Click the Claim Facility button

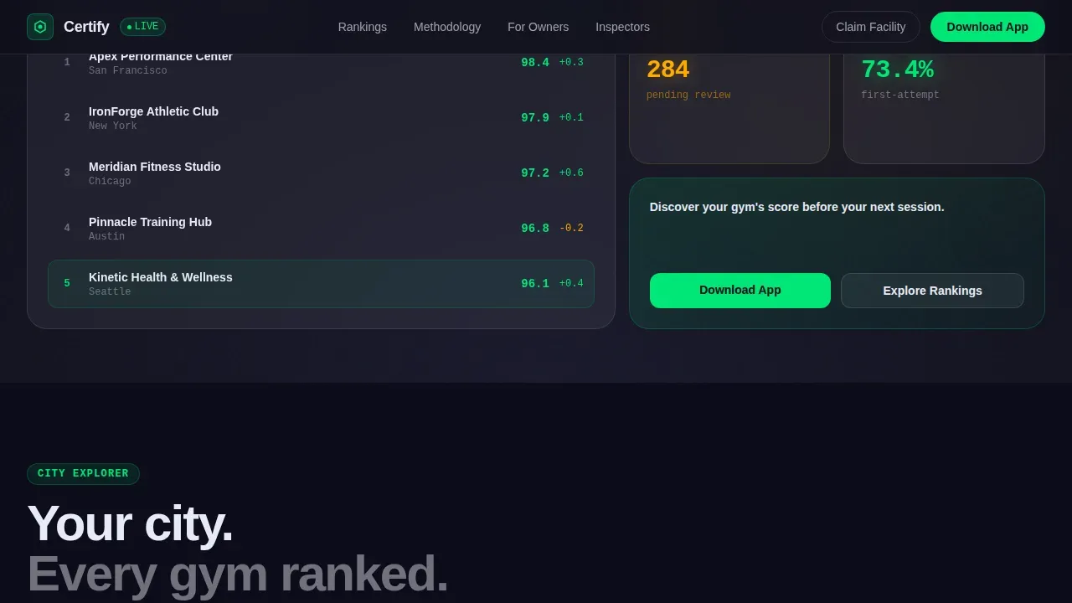click(x=871, y=27)
